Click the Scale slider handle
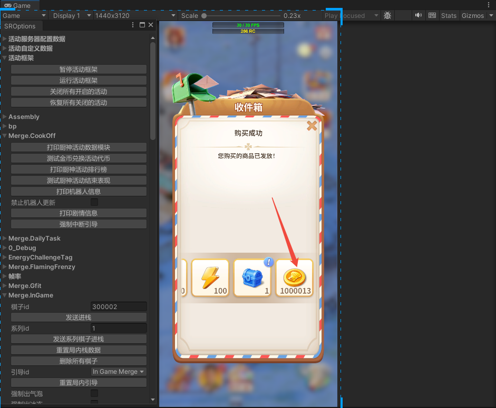This screenshot has height=408, width=496. point(204,16)
